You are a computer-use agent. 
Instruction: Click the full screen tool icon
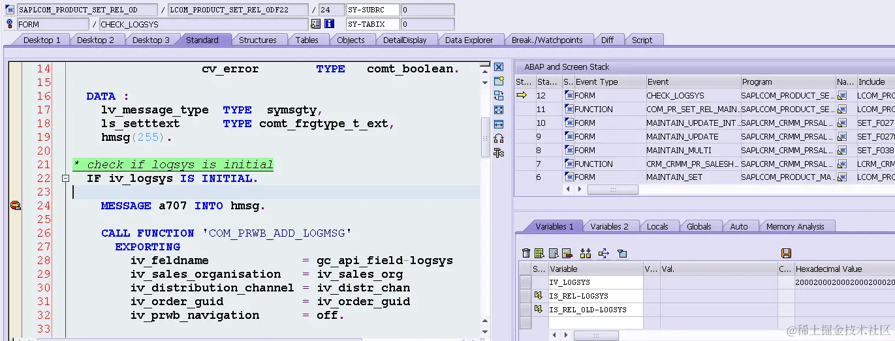click(499, 110)
